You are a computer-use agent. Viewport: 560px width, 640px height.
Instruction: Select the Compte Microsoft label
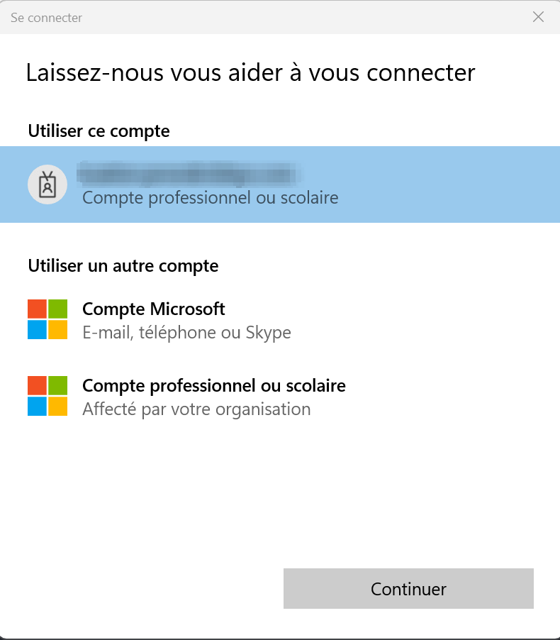tap(153, 309)
